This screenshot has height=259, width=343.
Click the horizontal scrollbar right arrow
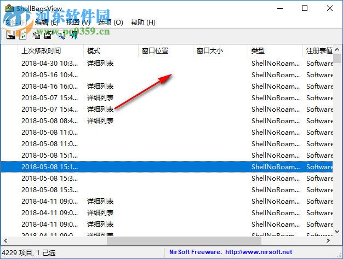pyautogui.click(x=328, y=240)
